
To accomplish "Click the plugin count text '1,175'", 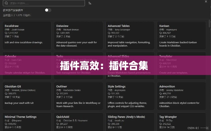I will pos(19,15).
